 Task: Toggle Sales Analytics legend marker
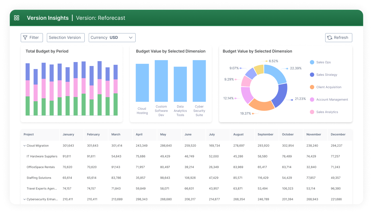[312, 112]
